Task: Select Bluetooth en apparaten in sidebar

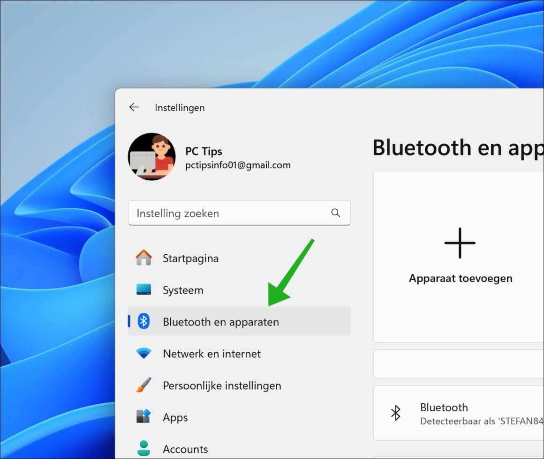Action: click(239, 321)
